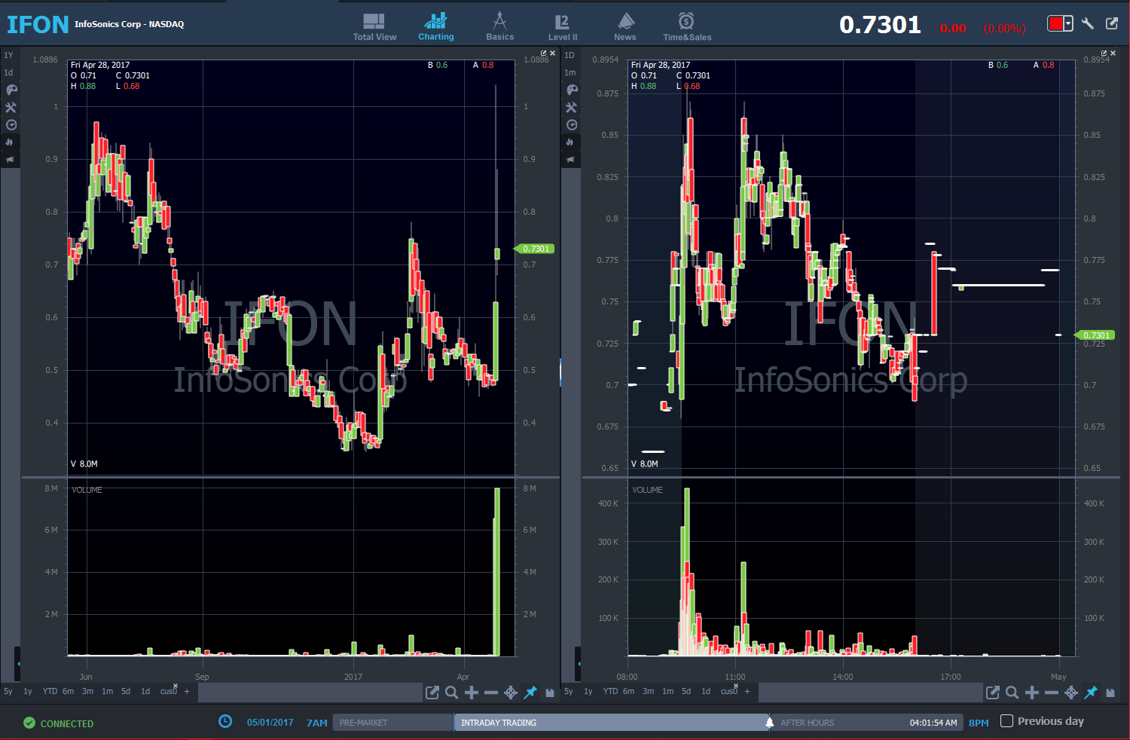1130x740 pixels.
Task: Export right chart with share icon
Action: click(993, 693)
